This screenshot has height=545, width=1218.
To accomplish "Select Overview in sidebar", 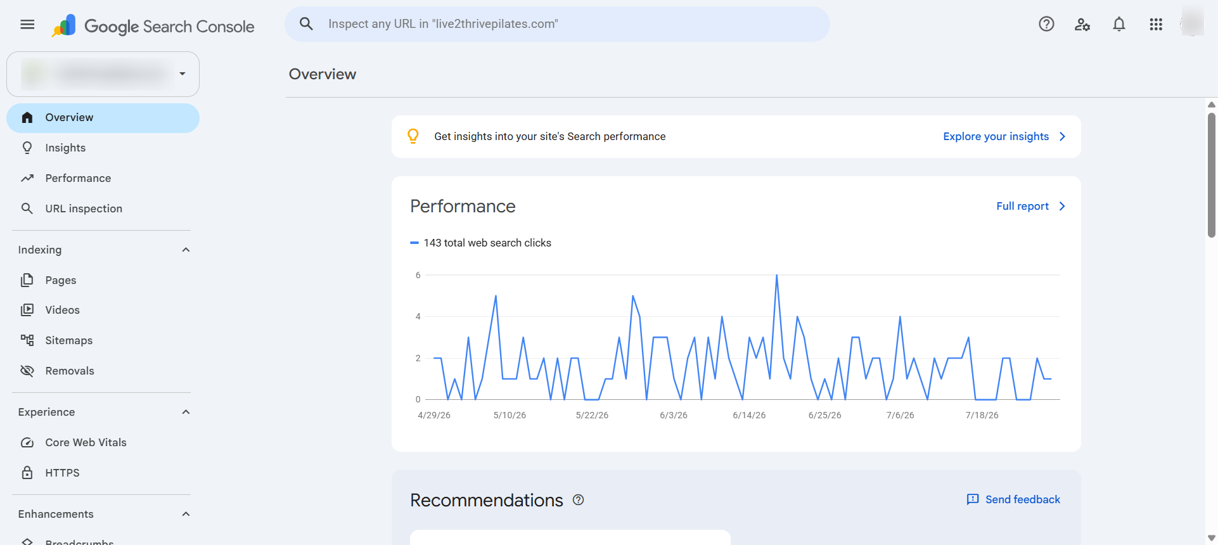I will 103,118.
